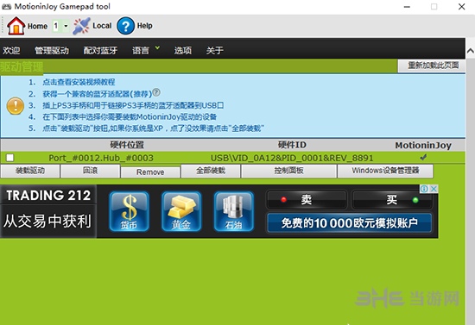Click the Help label in toolbar
The image size is (475, 325).
[145, 26]
